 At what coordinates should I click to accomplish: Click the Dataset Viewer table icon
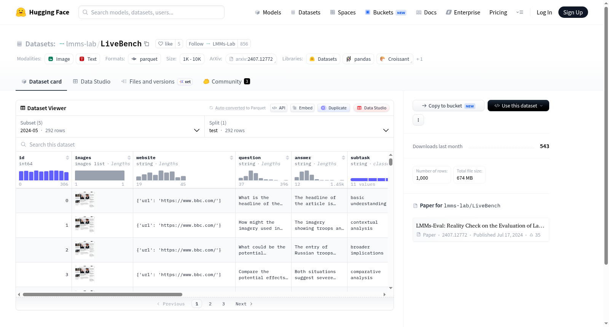[23, 108]
